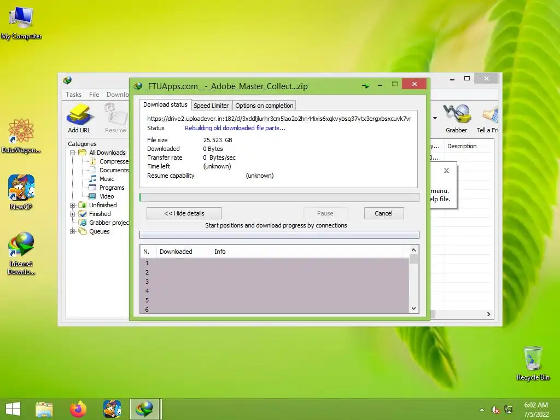
Task: Open the Downloads menu
Action: click(118, 94)
